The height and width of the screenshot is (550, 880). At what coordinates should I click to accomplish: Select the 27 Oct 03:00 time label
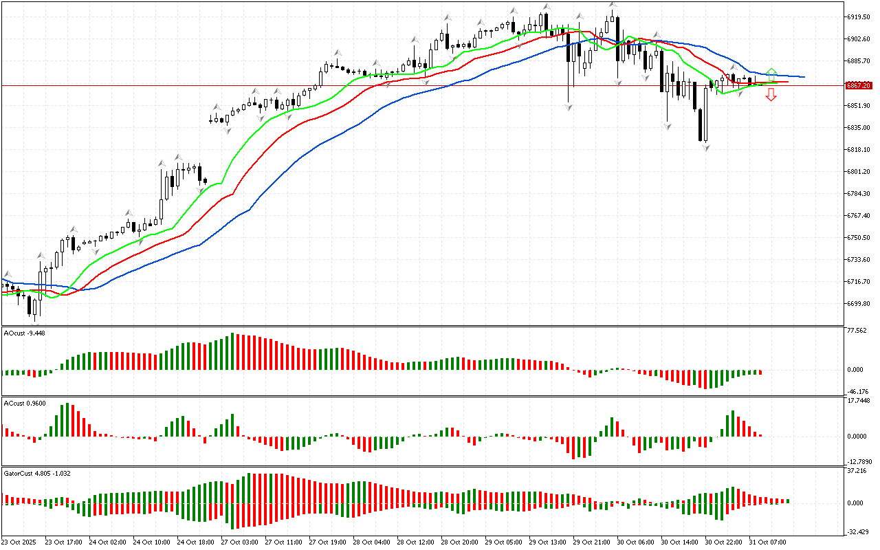(239, 542)
